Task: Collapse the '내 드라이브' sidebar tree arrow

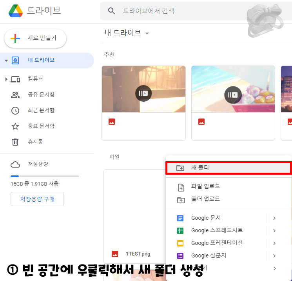Action: (x=6, y=60)
